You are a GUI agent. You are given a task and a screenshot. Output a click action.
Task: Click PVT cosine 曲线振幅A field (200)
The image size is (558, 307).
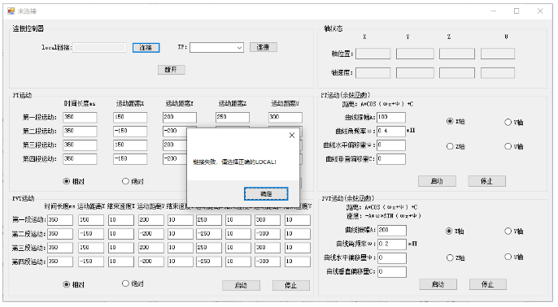click(x=392, y=231)
